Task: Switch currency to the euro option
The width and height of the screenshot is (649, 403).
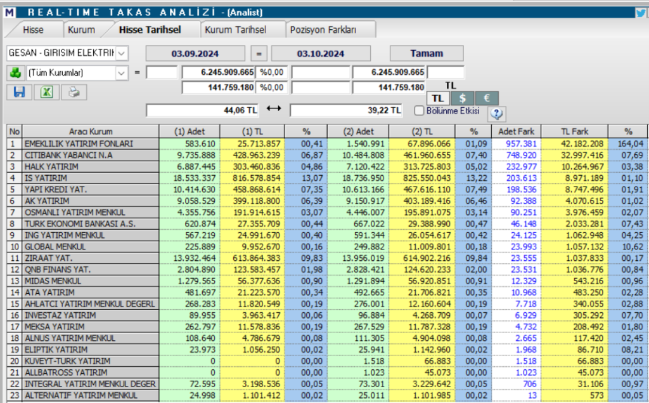Action: tap(486, 98)
